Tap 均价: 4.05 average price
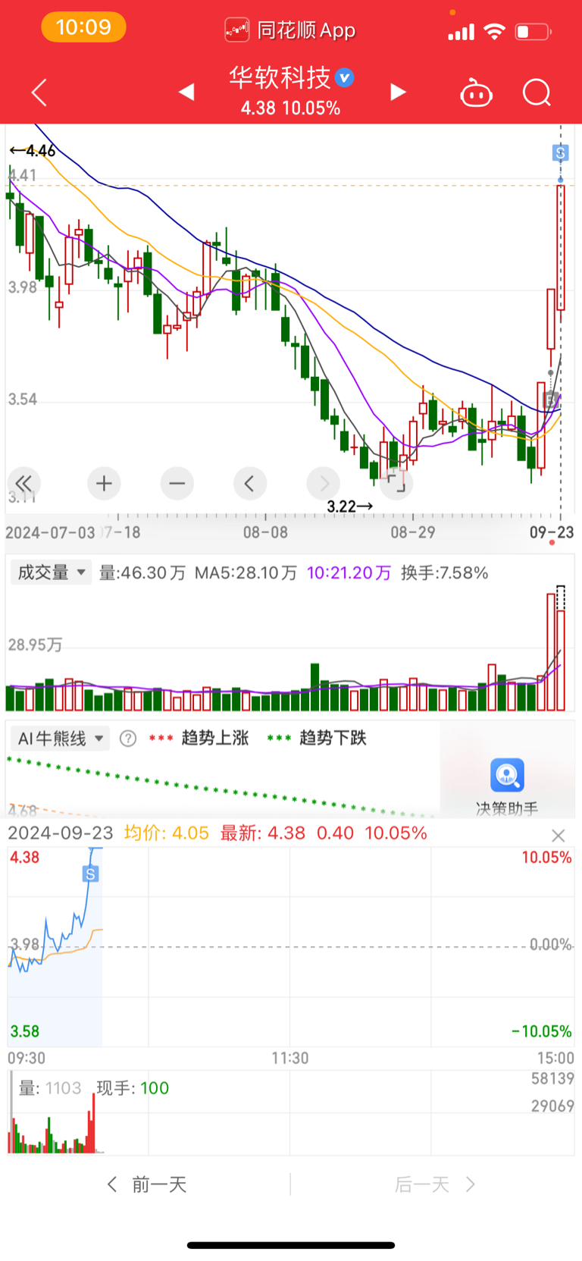Image resolution: width=582 pixels, height=1261 pixels. (167, 833)
